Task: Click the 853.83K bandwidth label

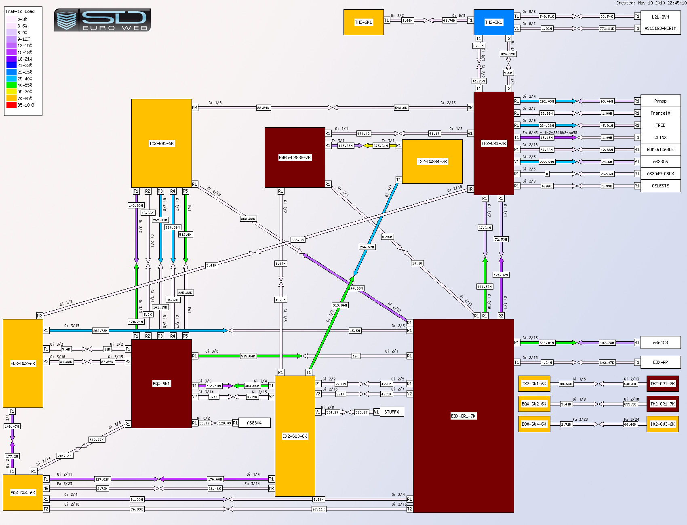Action: pyautogui.click(x=248, y=219)
